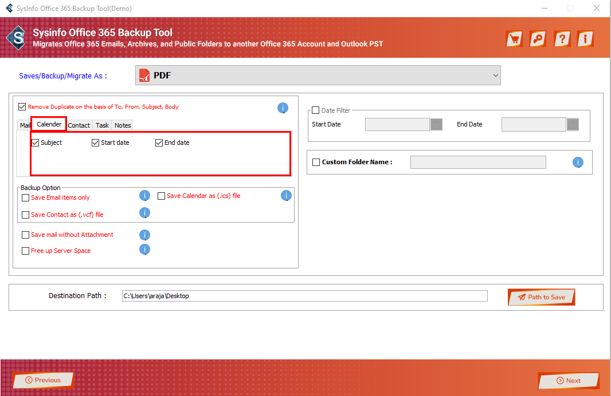Screen dimensions: 611x396
Task: Switch to the Notes tab
Action: (123, 125)
